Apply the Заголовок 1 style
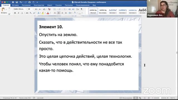This screenshot has height=100, width=178. point(113,11)
